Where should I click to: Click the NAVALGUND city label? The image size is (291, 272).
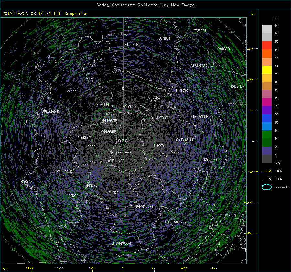107,131
